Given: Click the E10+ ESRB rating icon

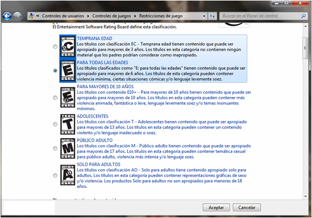Looking at the screenshot, I should 68,98.
